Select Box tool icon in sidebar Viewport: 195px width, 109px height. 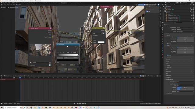click(x=147, y=9)
